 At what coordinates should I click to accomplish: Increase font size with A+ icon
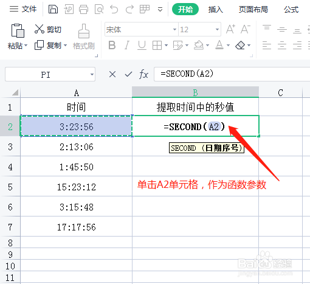click(231, 29)
